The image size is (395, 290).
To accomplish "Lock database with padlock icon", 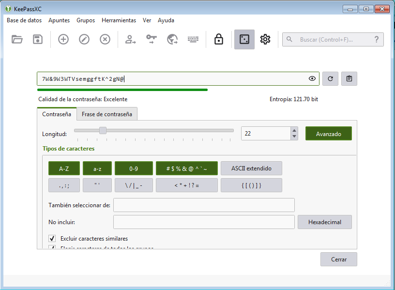I will click(219, 39).
